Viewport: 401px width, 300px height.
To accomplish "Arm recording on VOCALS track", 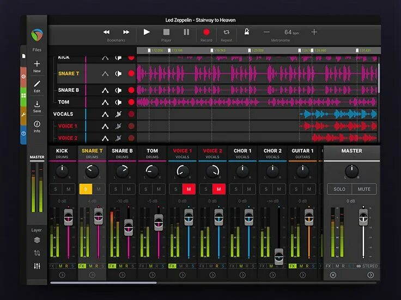I will tap(131, 114).
